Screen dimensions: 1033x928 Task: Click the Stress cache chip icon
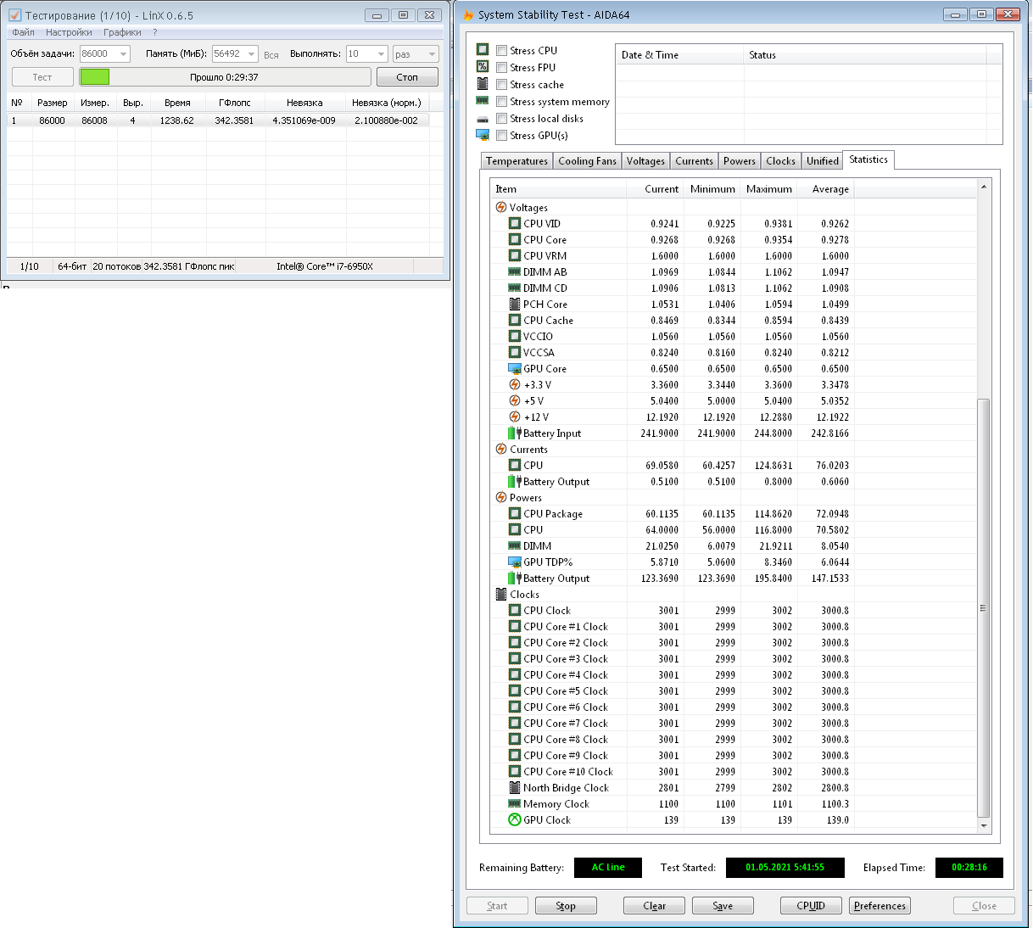coord(483,84)
